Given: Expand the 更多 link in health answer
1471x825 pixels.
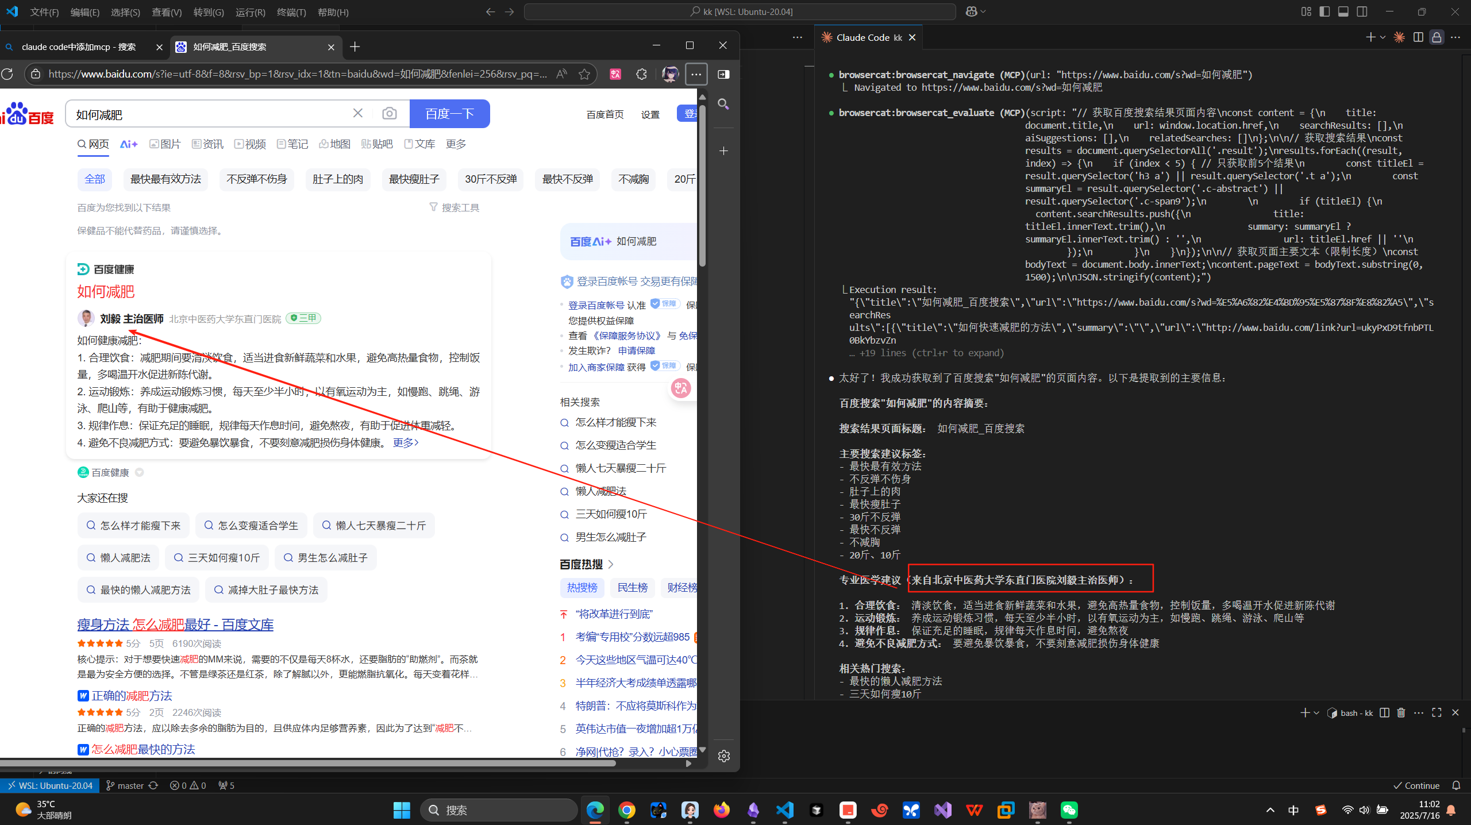Looking at the screenshot, I should click(x=405, y=443).
